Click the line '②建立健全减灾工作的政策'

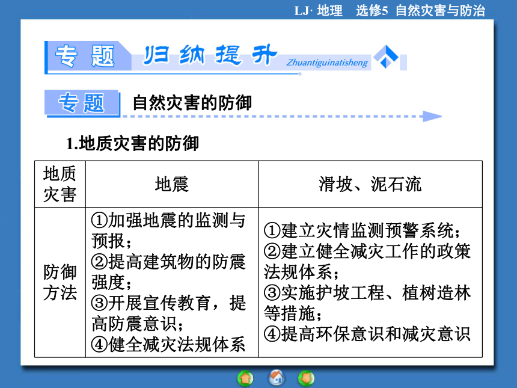click(367, 251)
